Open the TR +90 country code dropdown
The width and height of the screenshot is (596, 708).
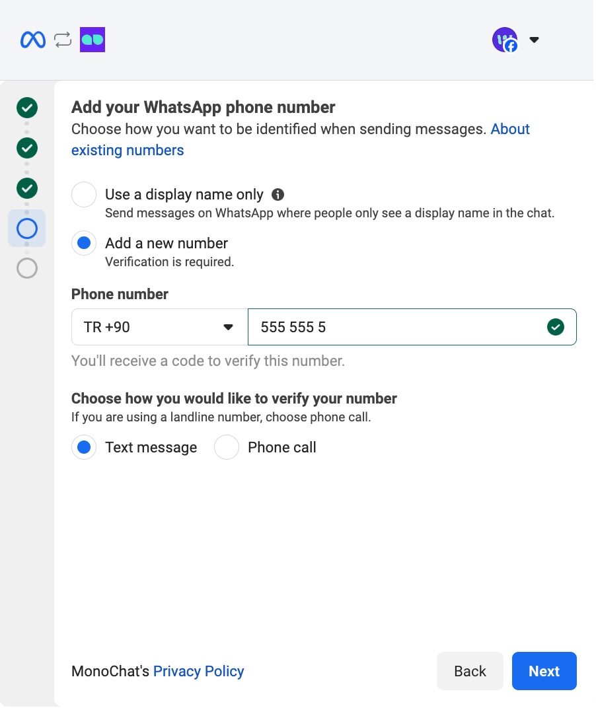click(x=159, y=326)
